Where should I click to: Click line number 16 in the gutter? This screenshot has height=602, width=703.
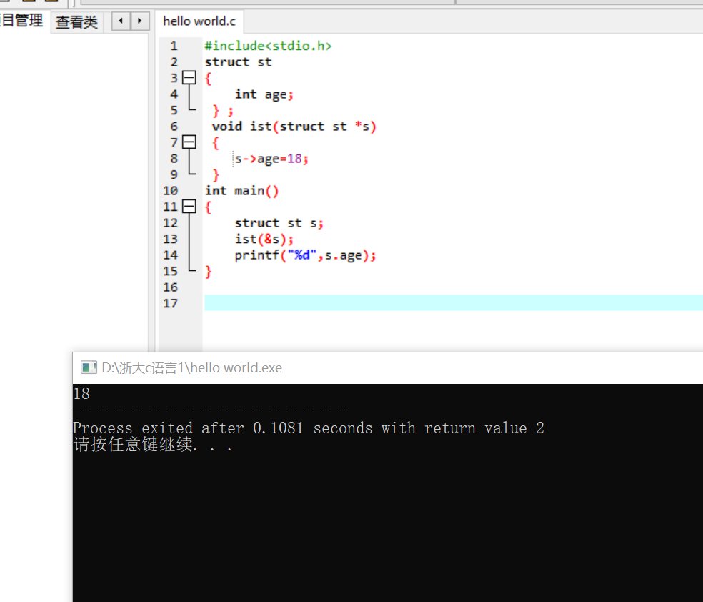click(x=170, y=287)
